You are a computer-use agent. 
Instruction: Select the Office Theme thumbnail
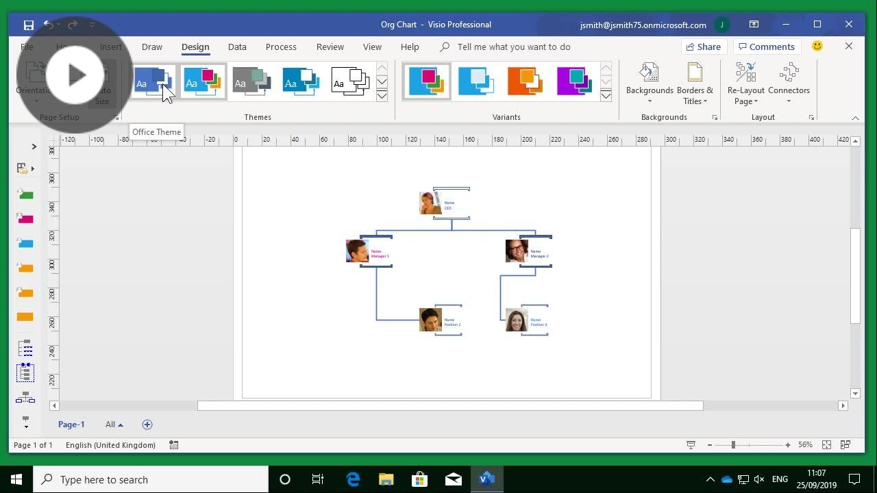coord(153,82)
